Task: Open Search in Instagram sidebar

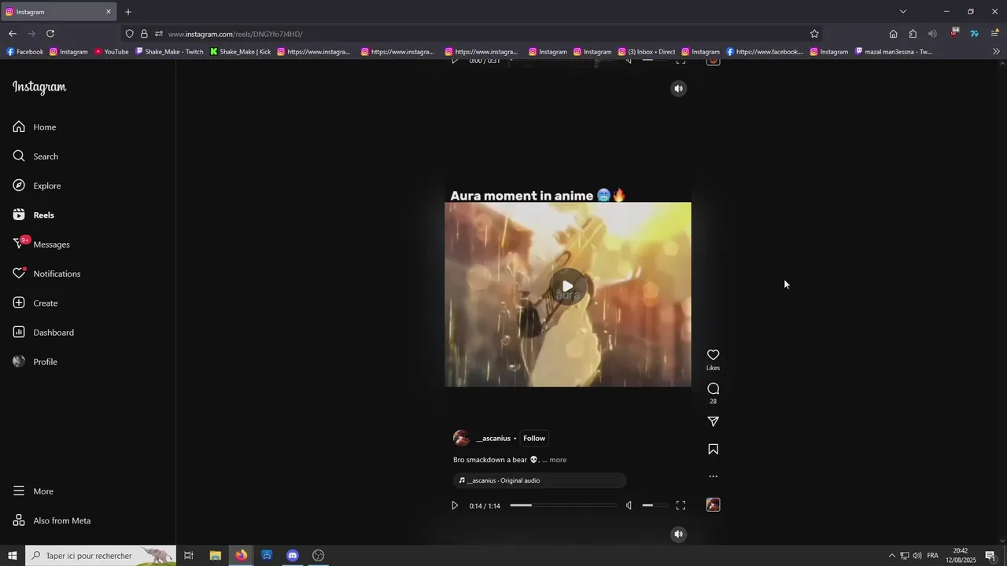Action: click(x=36, y=156)
